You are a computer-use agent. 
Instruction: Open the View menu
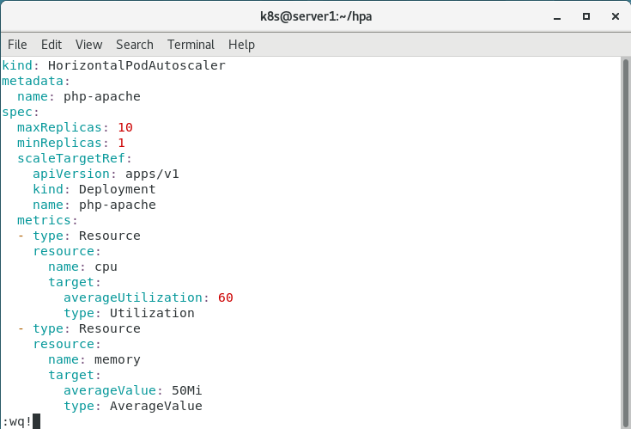(88, 45)
